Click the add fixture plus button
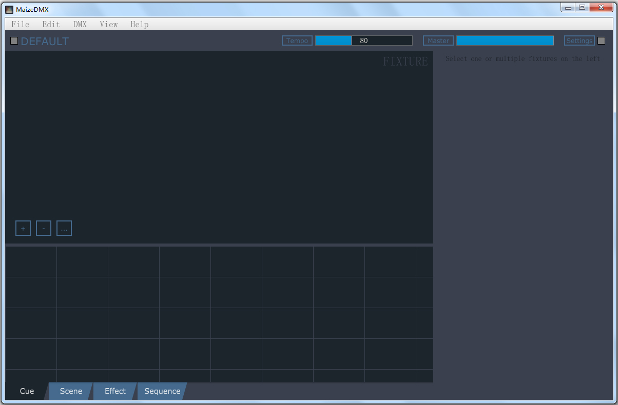The image size is (618, 405). (23, 228)
